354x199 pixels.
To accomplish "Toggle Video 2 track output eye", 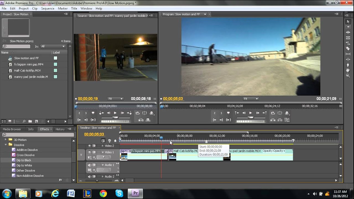I will coord(89,146).
